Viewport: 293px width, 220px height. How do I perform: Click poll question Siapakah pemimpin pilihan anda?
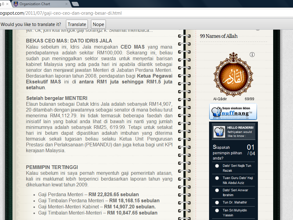pos(227,152)
